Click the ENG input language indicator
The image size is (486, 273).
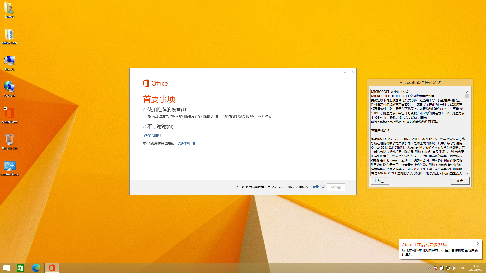[462, 268]
